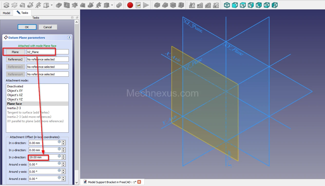Click the Execute macro play icon

tap(146, 5)
